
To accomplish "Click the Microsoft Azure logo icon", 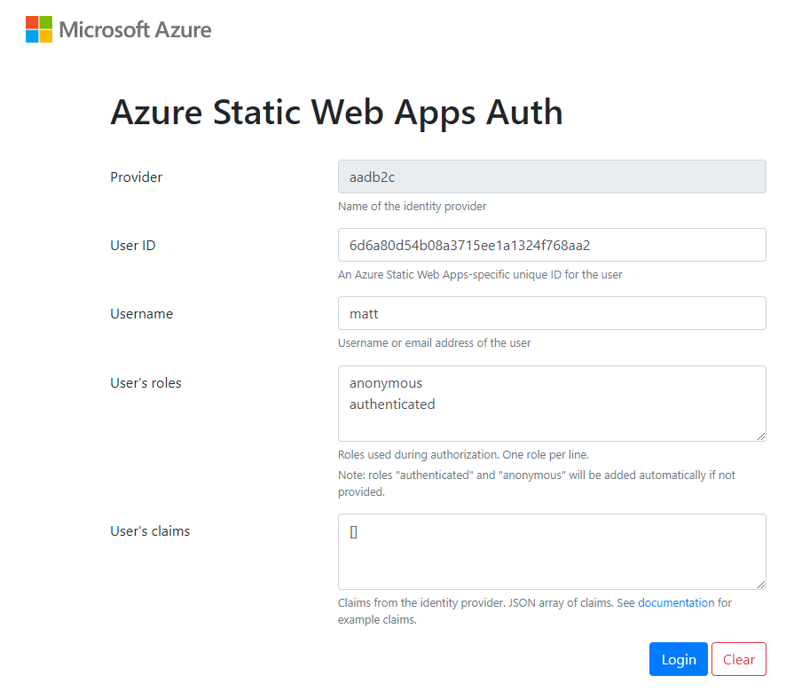I will click(39, 29).
